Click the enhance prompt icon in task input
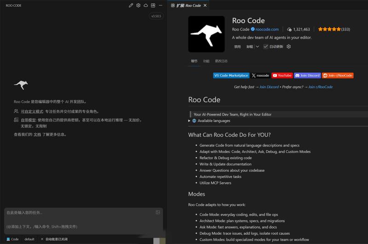The height and width of the screenshot is (244, 368). [158, 212]
